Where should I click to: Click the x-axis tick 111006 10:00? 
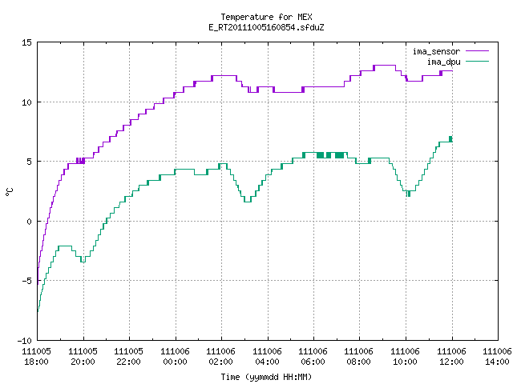click(406, 357)
